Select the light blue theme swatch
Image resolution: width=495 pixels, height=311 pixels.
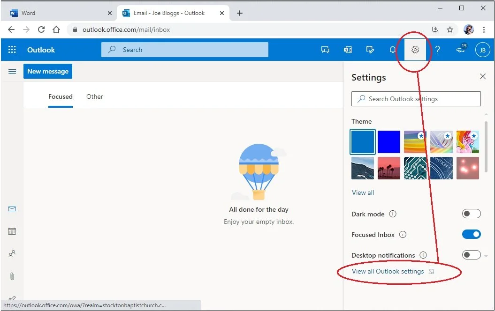(x=362, y=142)
